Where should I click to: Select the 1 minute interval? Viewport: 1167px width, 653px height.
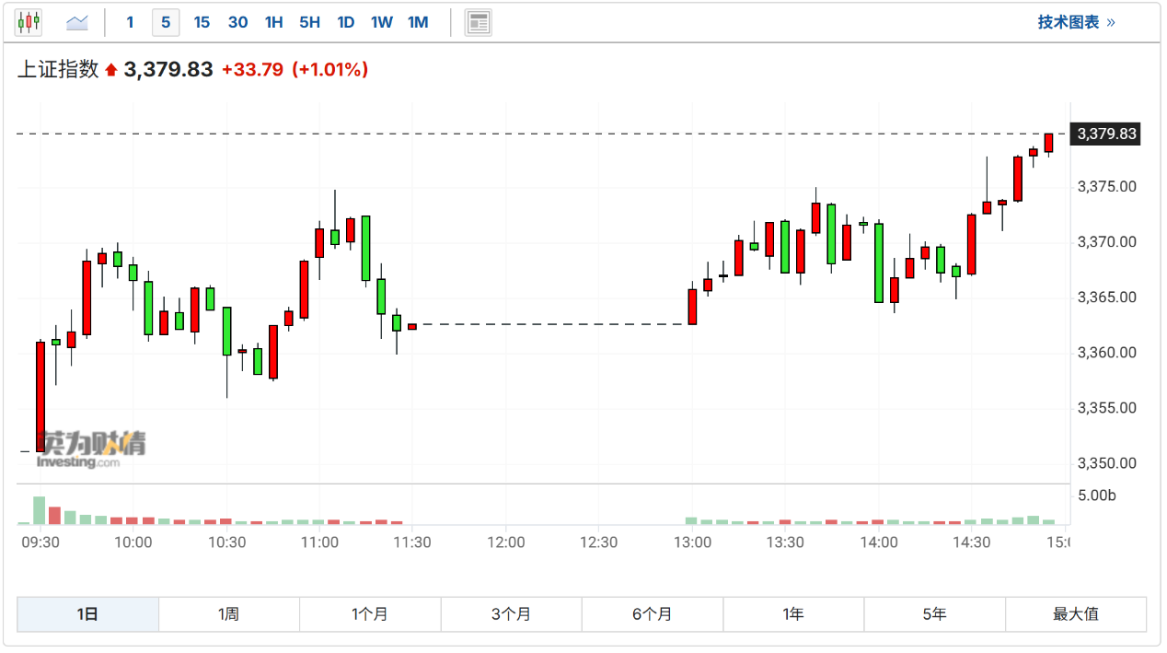tap(130, 22)
